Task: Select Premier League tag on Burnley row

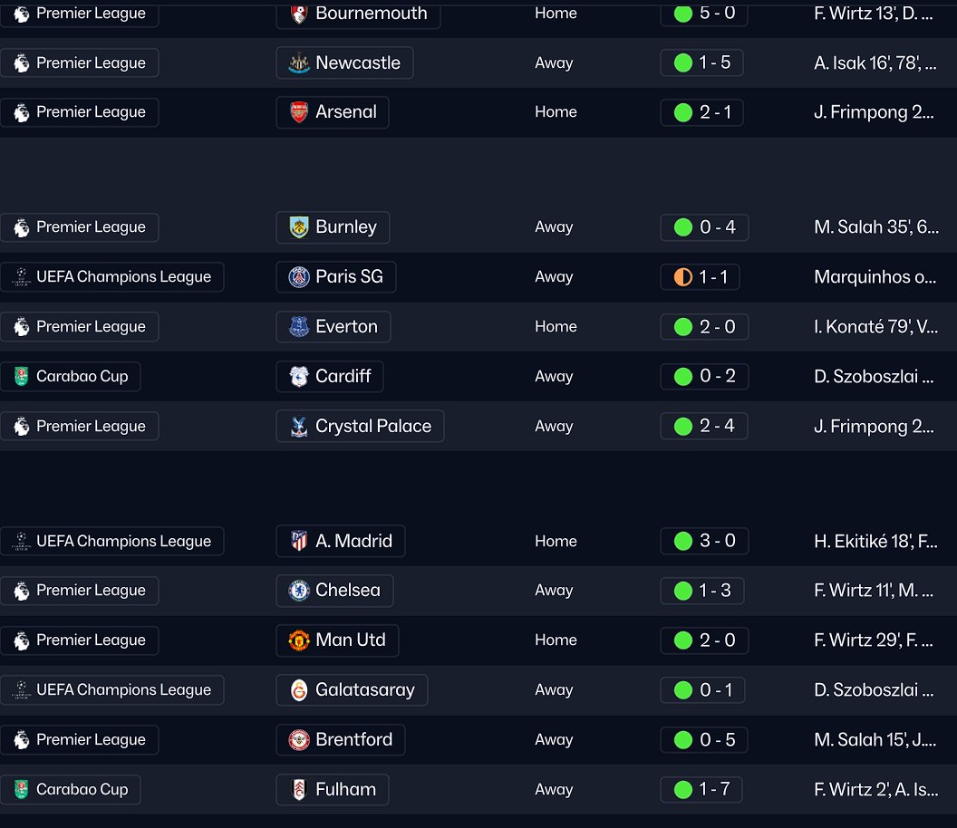Action: tap(80, 227)
